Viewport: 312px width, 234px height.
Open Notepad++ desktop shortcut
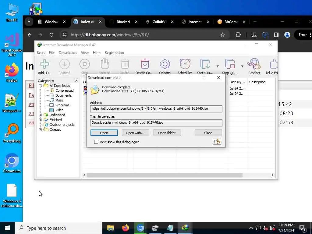(12, 103)
